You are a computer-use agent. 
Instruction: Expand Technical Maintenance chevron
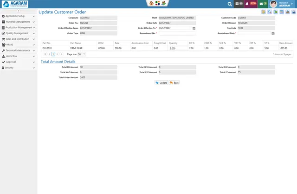(34, 50)
